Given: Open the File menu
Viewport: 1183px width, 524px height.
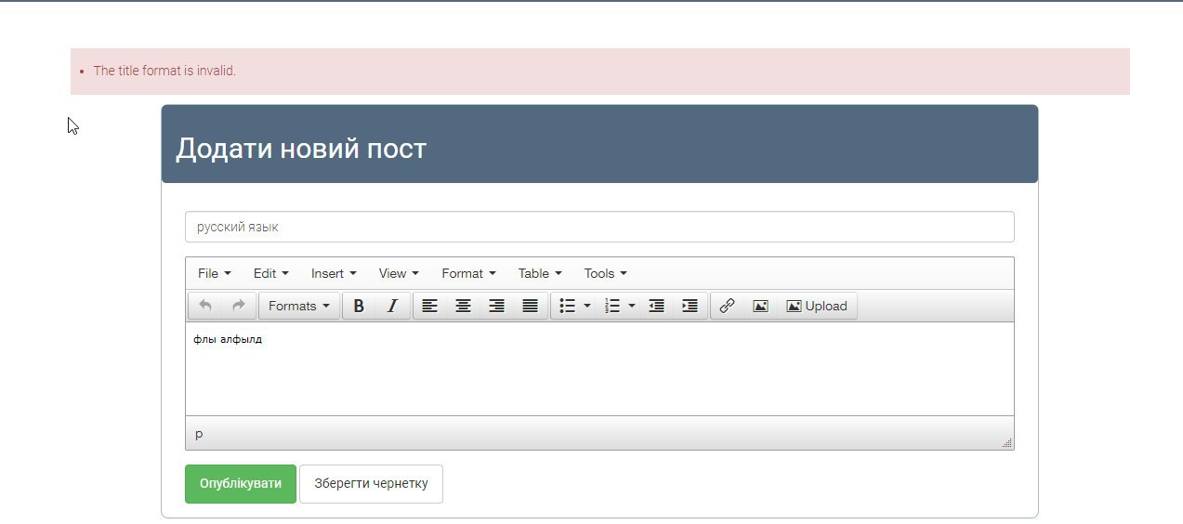Looking at the screenshot, I should coord(215,273).
